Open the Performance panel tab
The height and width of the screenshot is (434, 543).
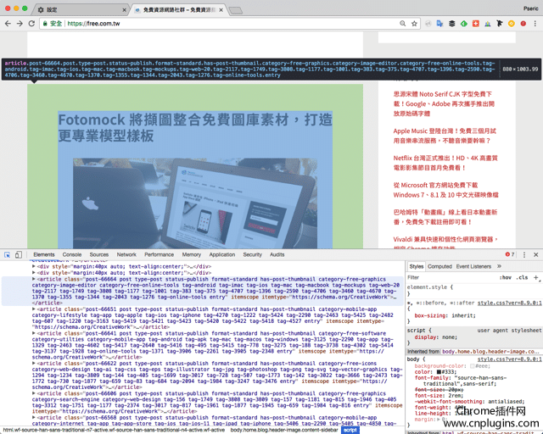[159, 254]
